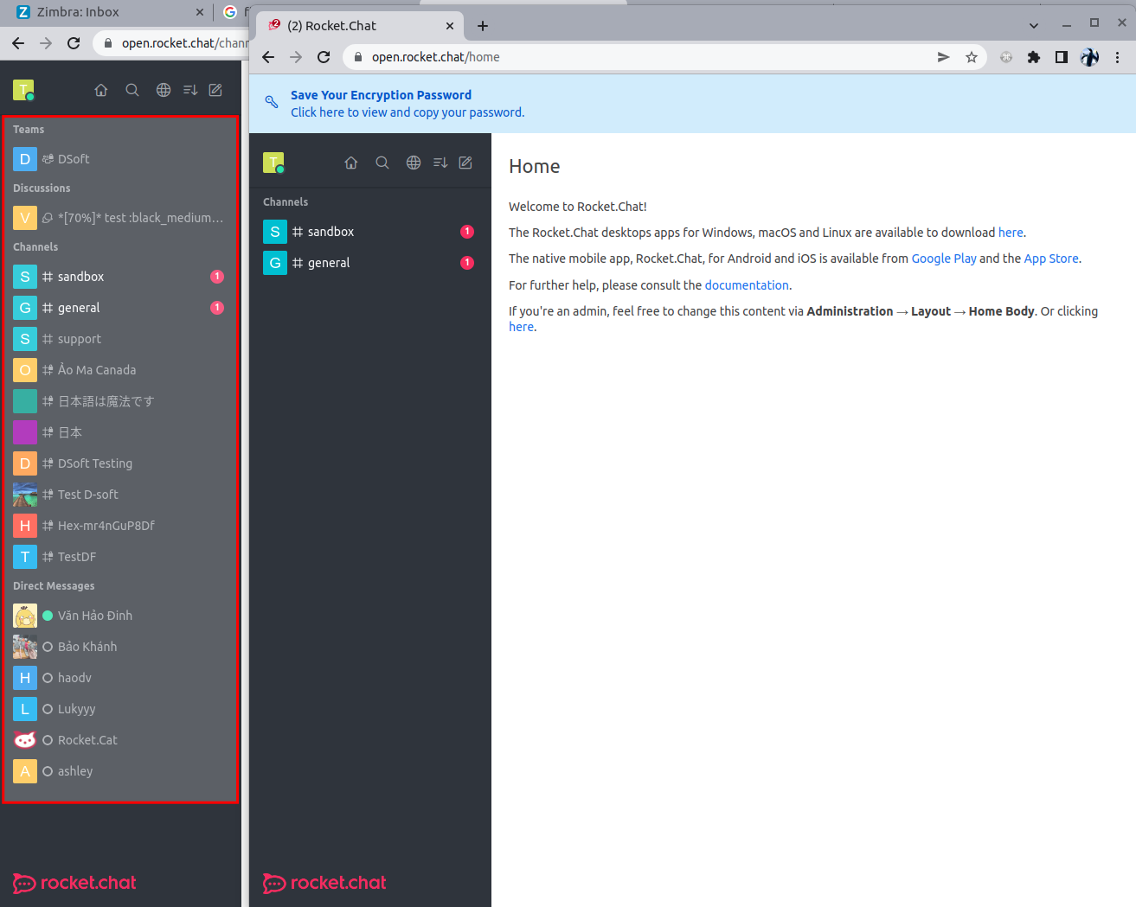Open the Hex-mr4nGuP8Df channel
The height and width of the screenshot is (907, 1136).
point(120,526)
